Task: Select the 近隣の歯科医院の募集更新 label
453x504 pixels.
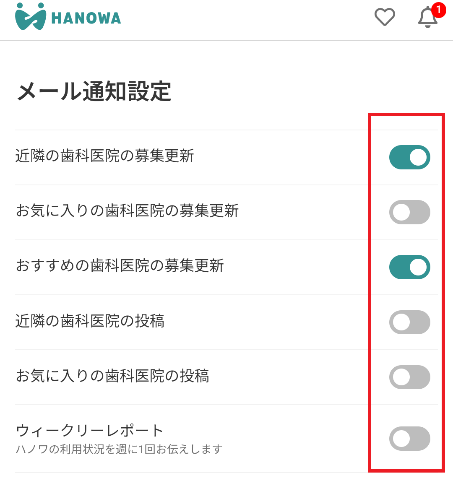Action: (104, 156)
